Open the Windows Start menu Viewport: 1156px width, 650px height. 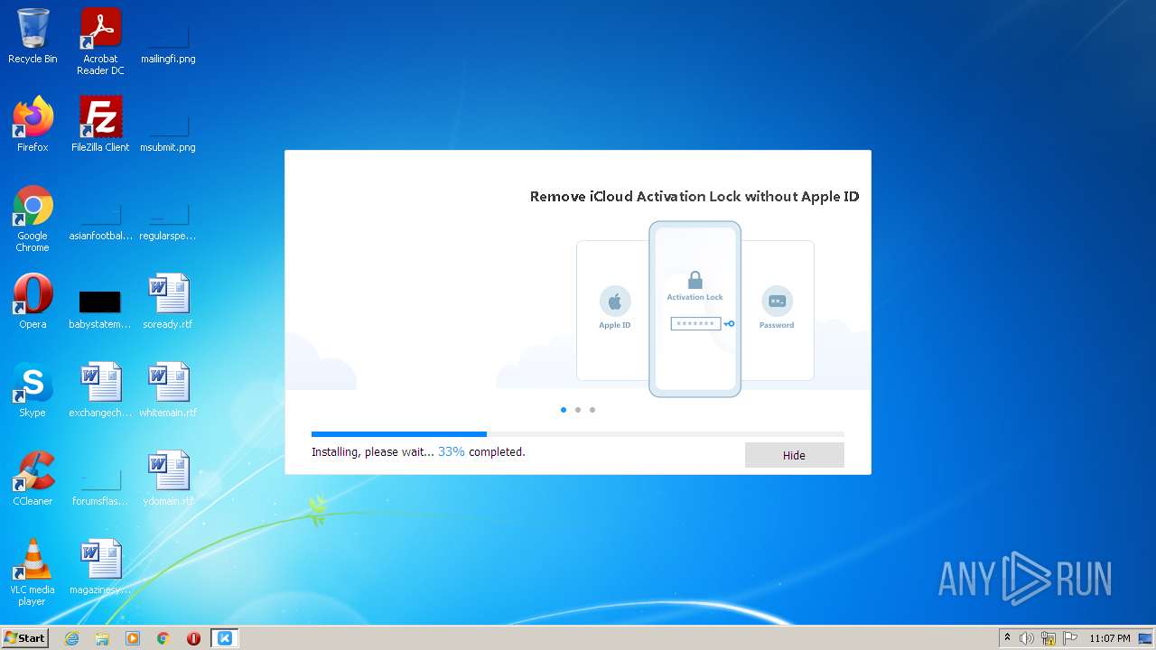coord(25,637)
